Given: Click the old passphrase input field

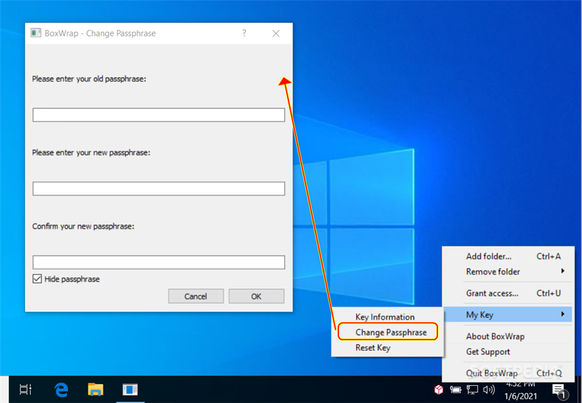Looking at the screenshot, I should point(158,115).
